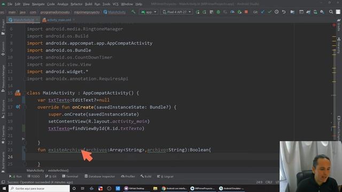Open the Terminal tool window

[70, 177]
